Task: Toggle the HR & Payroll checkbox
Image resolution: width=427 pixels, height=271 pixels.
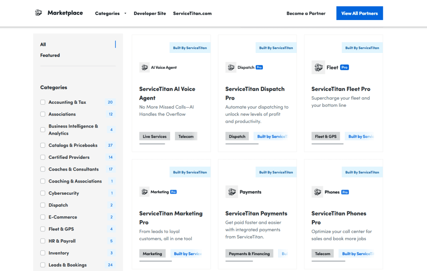Action: click(x=43, y=241)
